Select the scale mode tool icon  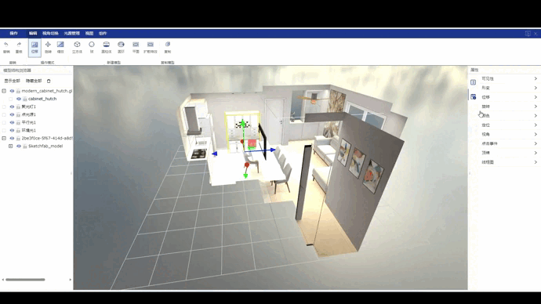[x=60, y=45]
